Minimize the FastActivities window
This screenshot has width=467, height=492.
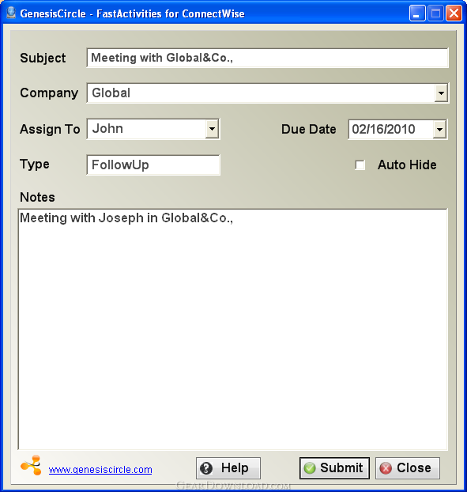coord(417,13)
